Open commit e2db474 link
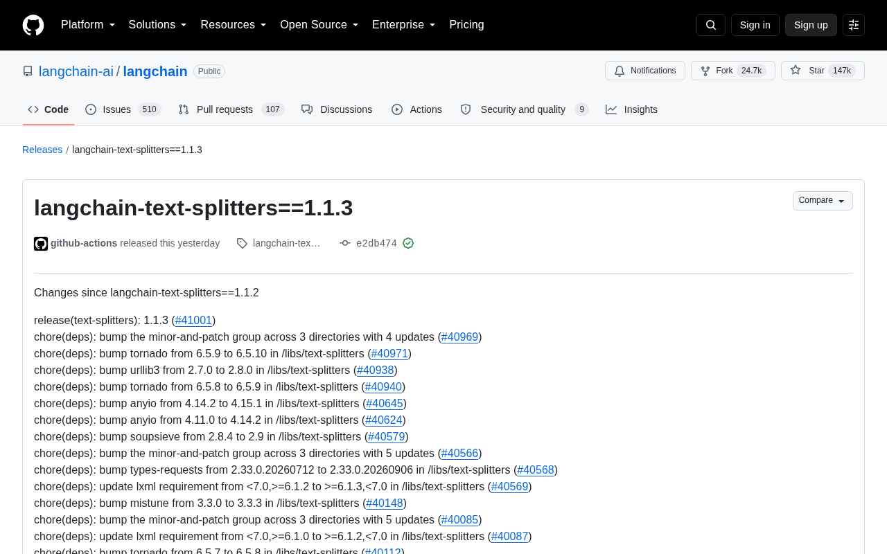 click(x=376, y=243)
